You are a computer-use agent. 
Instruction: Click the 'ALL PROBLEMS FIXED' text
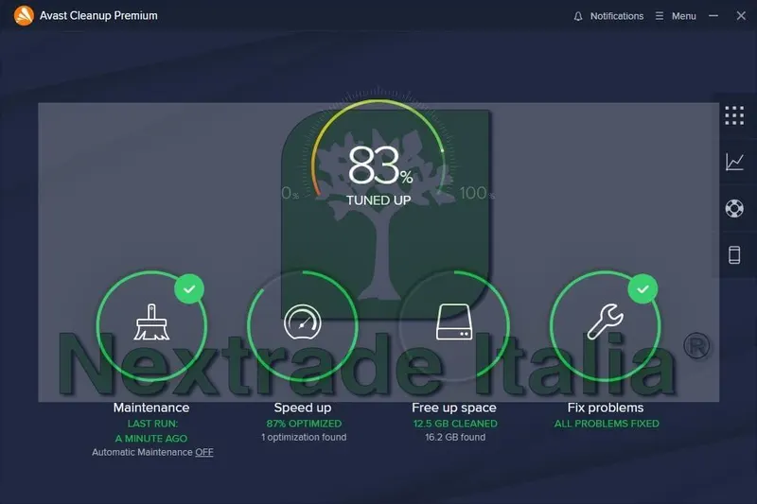tap(607, 424)
